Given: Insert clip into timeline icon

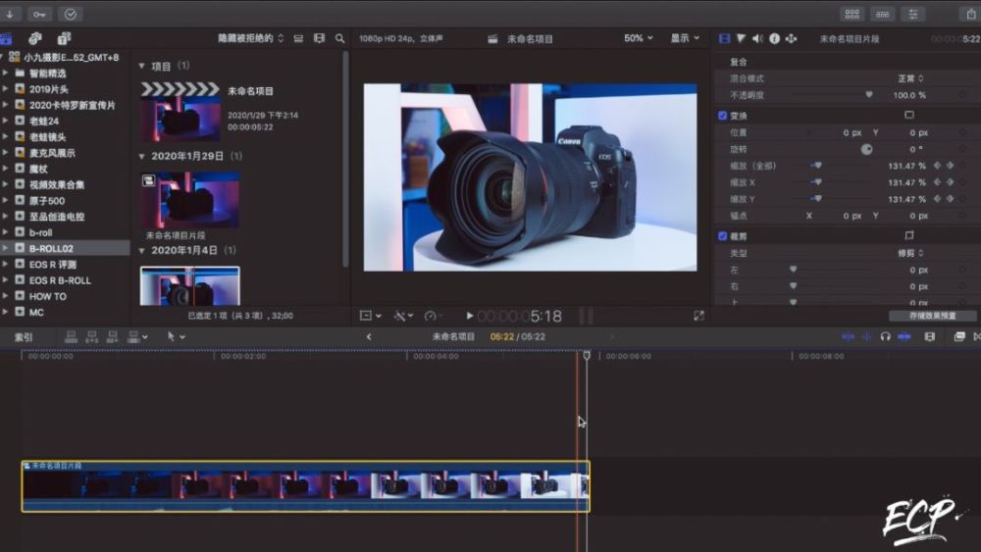Looking at the screenshot, I should (92, 337).
